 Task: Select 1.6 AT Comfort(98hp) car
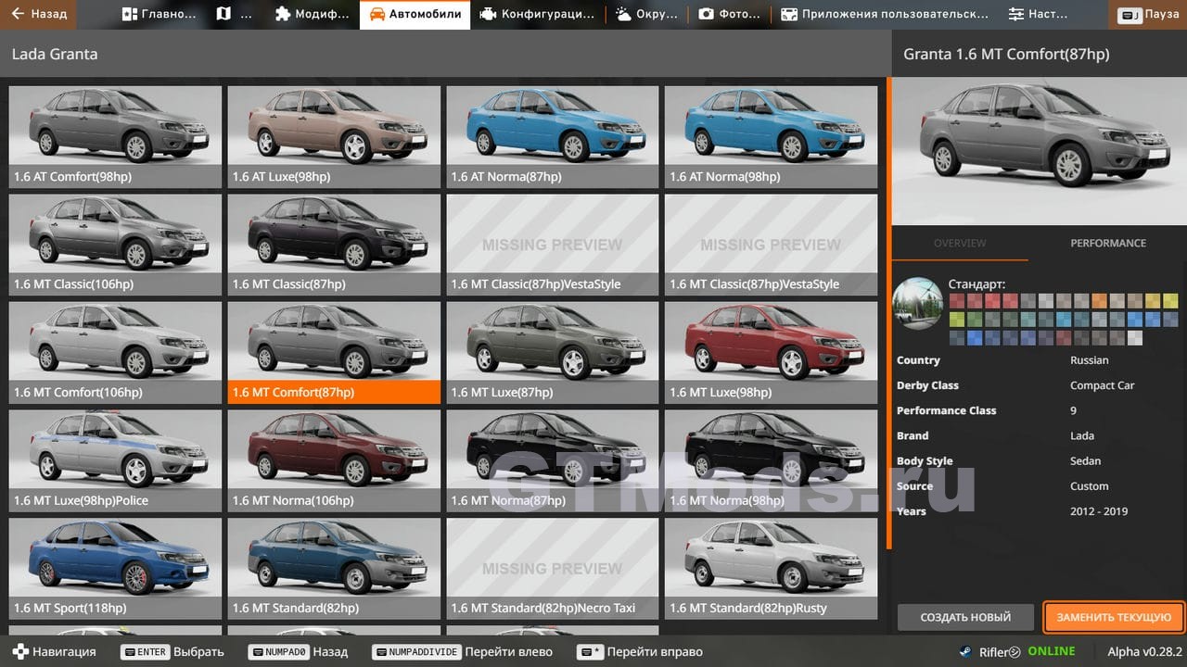coord(116,137)
